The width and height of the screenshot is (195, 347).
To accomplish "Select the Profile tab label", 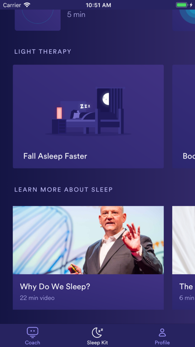I will click(162, 343).
